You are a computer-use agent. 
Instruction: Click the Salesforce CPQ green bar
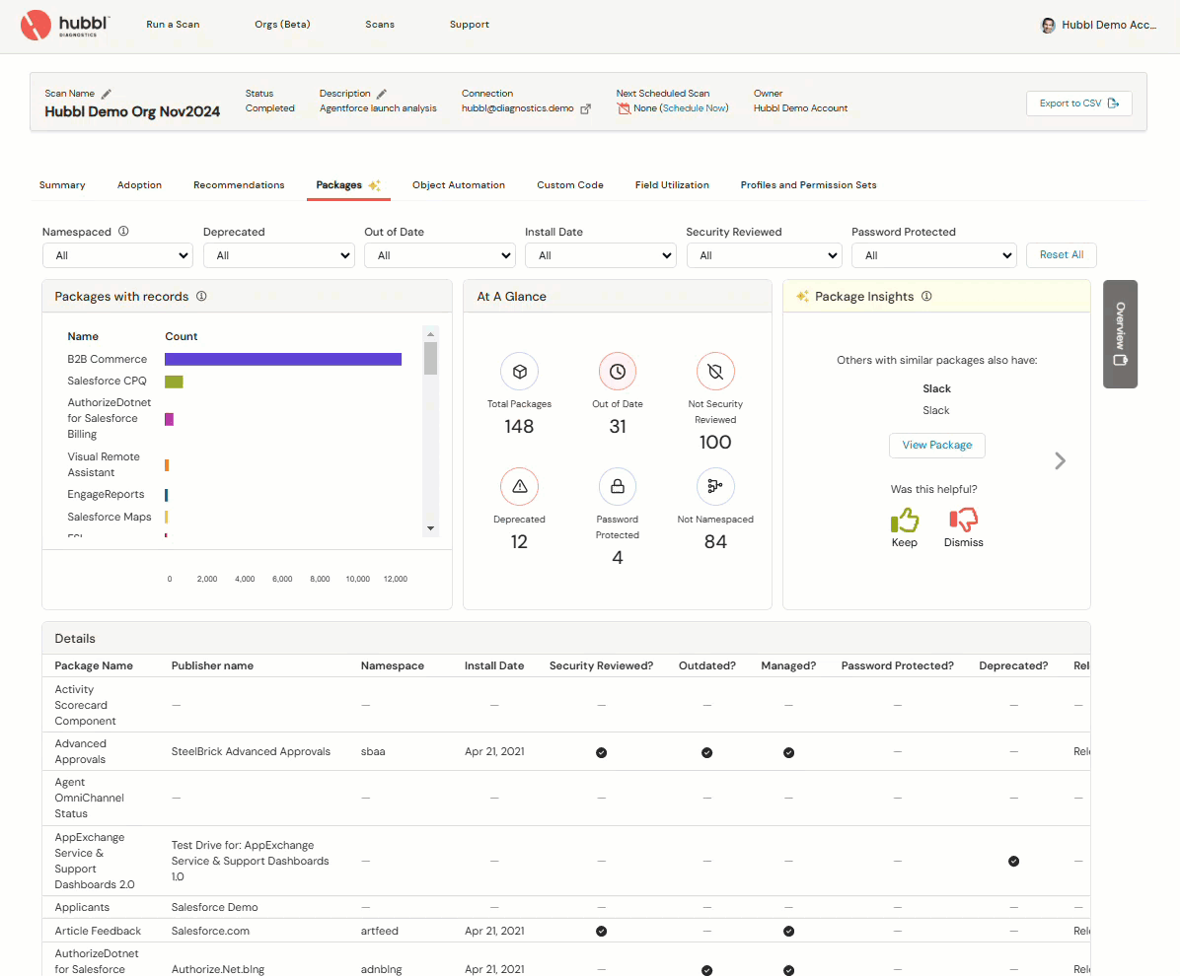pyautogui.click(x=174, y=382)
